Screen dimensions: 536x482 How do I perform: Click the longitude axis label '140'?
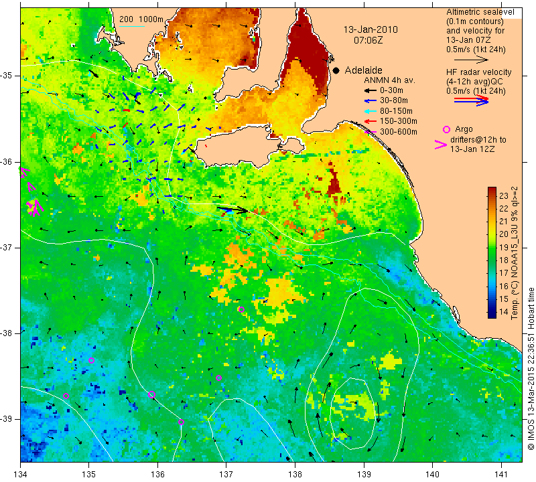click(x=432, y=475)
